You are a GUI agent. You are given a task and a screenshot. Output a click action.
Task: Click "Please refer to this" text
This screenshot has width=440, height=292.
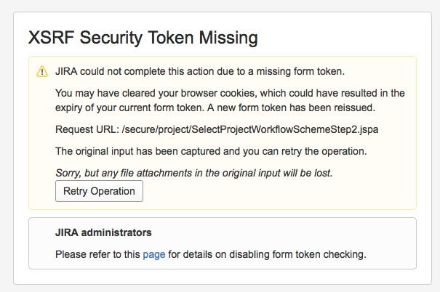97,255
